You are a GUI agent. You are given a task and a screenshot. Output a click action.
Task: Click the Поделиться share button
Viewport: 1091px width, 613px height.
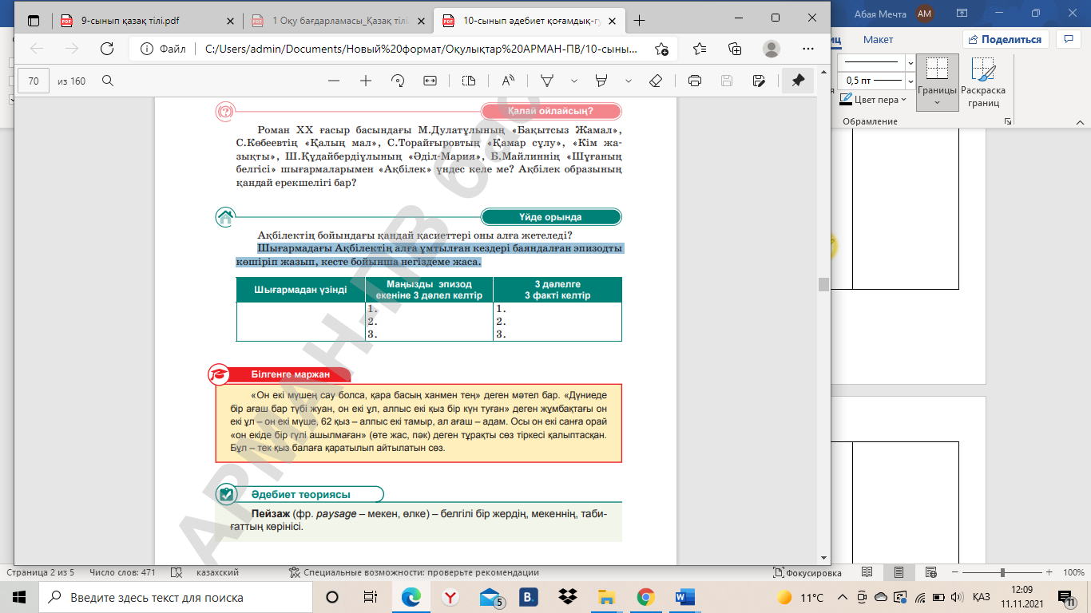click(x=1004, y=39)
